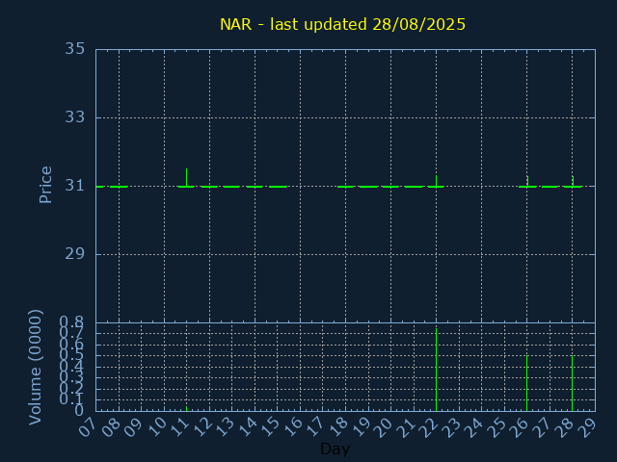This screenshot has height=462, width=617.
Task: Click day label 20 on x-axis
Action: pos(383,427)
